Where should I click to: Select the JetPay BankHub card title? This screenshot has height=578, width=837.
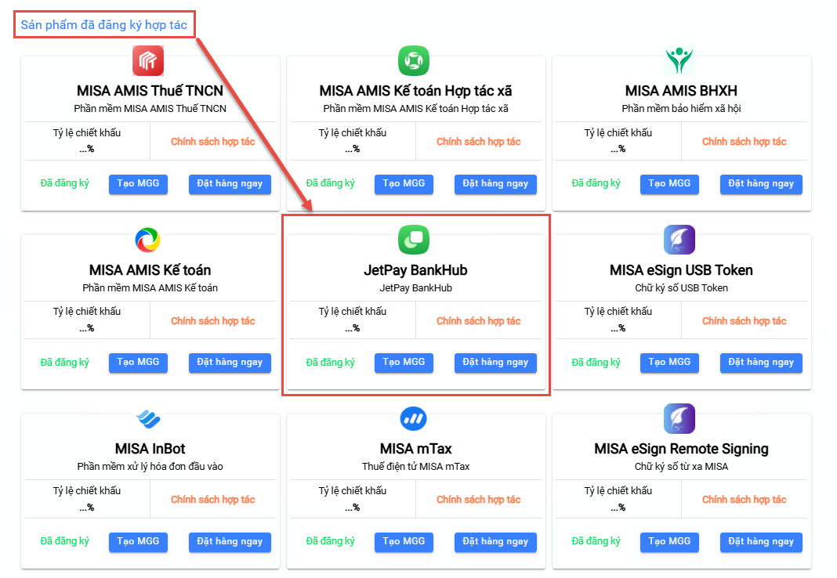(415, 270)
